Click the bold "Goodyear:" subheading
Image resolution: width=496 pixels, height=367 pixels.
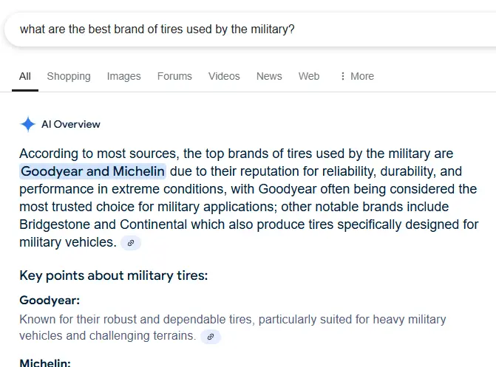[50, 301]
